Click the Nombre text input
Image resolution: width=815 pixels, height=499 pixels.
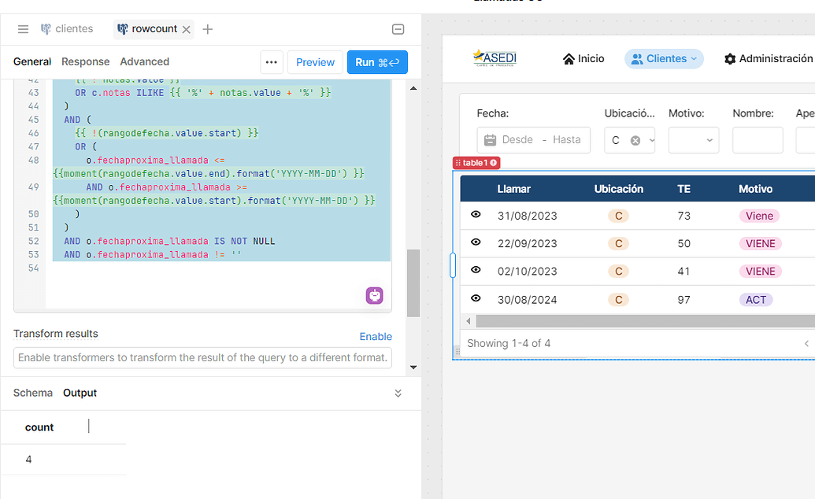(758, 140)
